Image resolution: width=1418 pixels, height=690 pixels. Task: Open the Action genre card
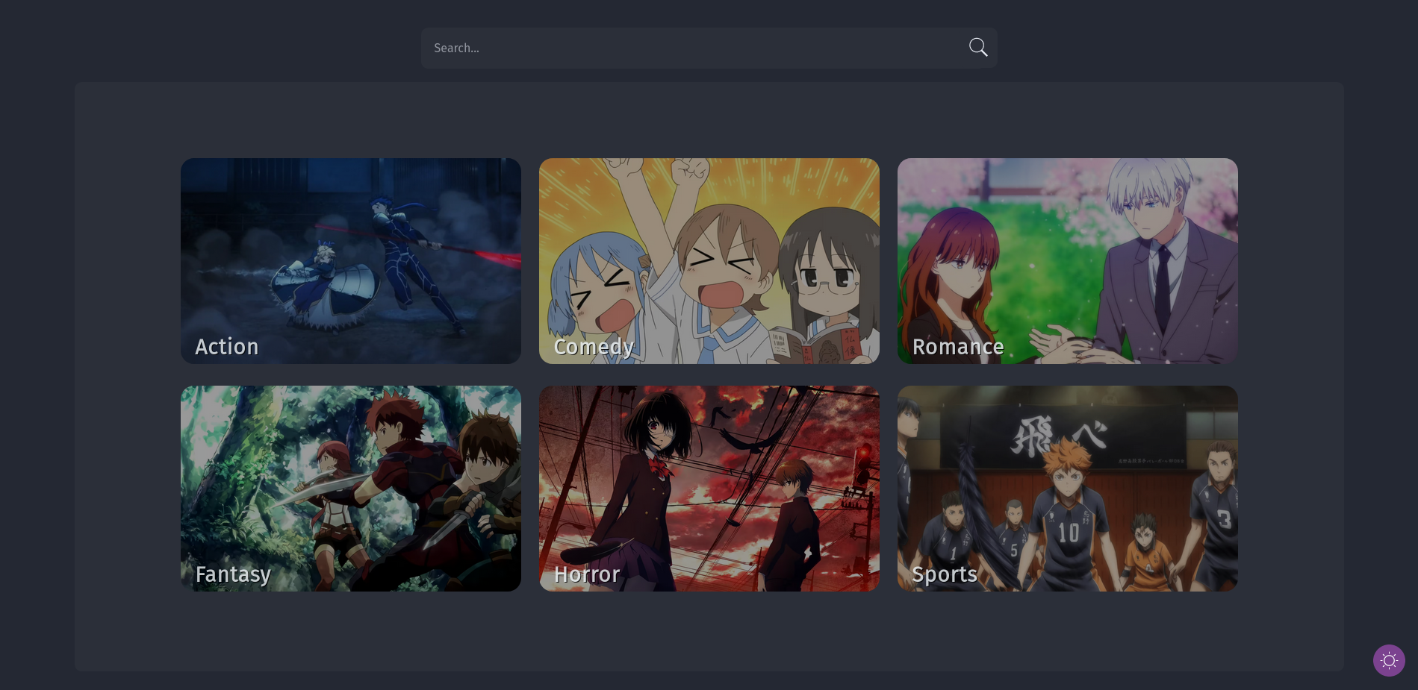[x=351, y=261]
